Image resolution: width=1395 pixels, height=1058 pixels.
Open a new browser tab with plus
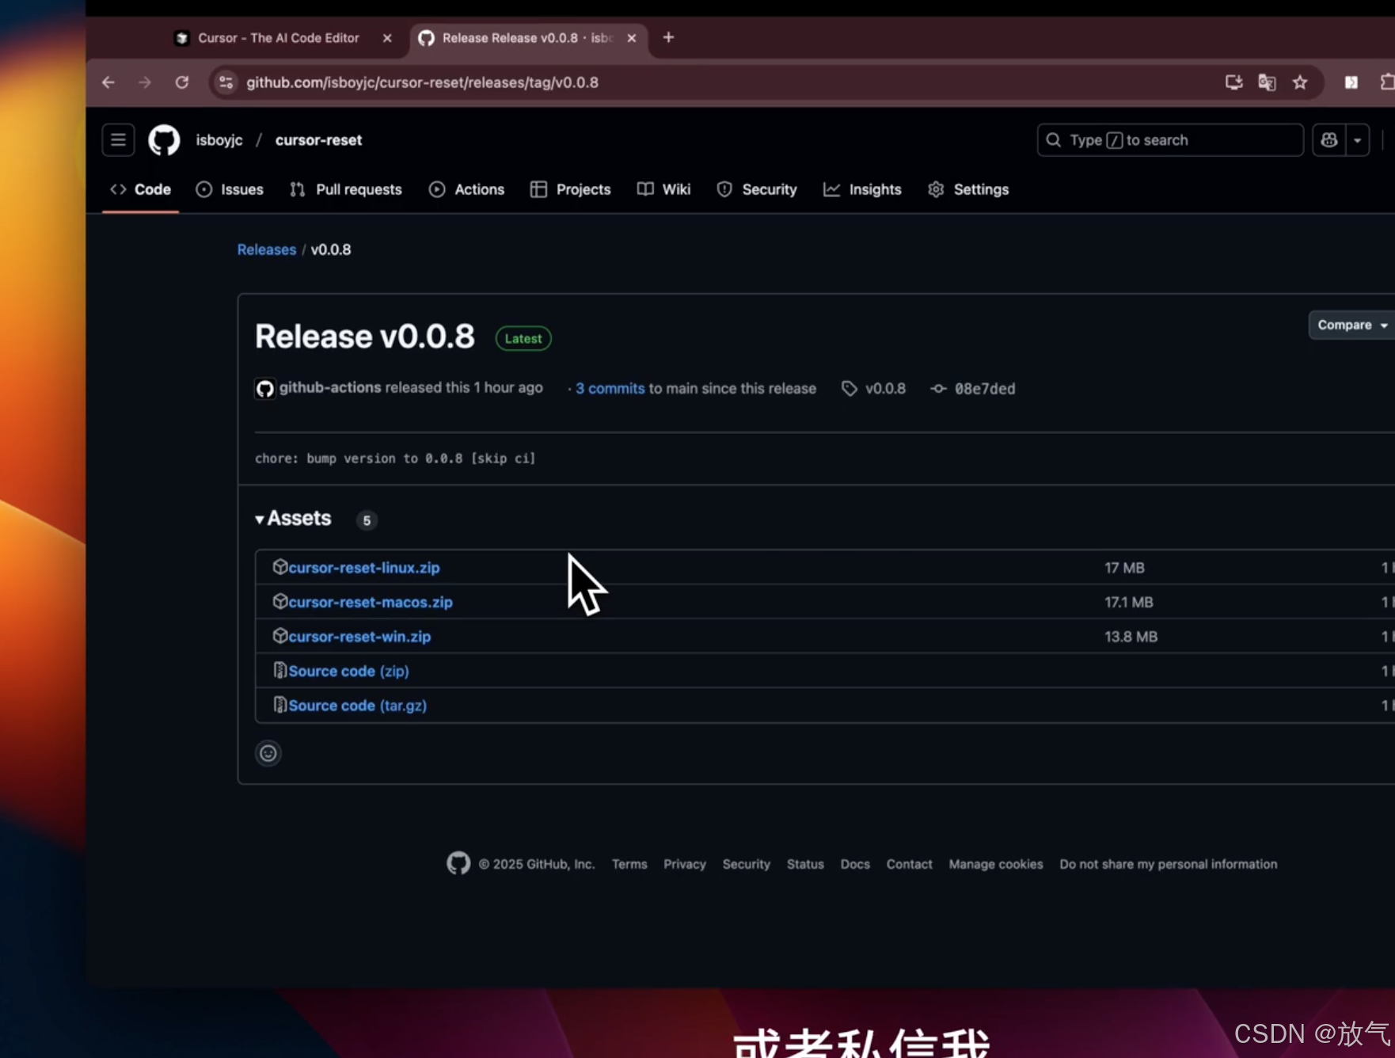(668, 37)
